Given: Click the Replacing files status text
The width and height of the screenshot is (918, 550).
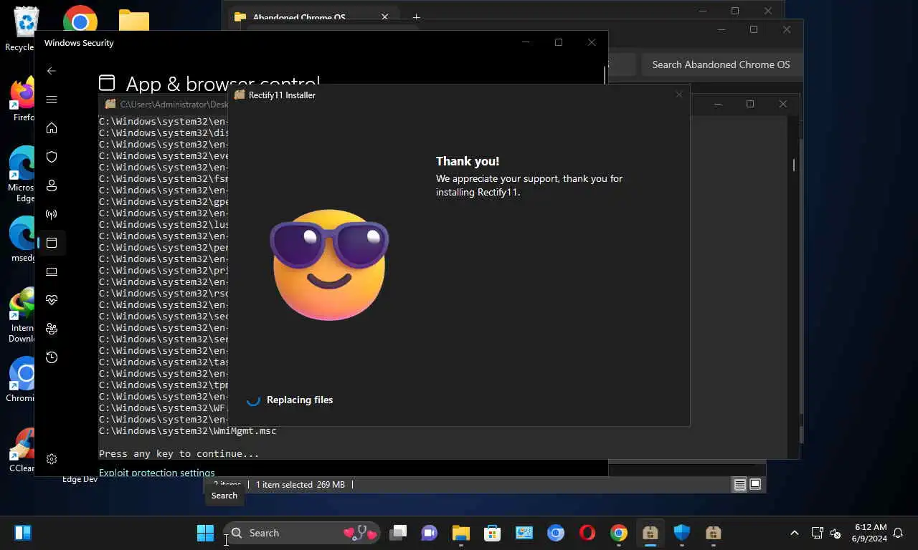Looking at the screenshot, I should click(x=300, y=400).
